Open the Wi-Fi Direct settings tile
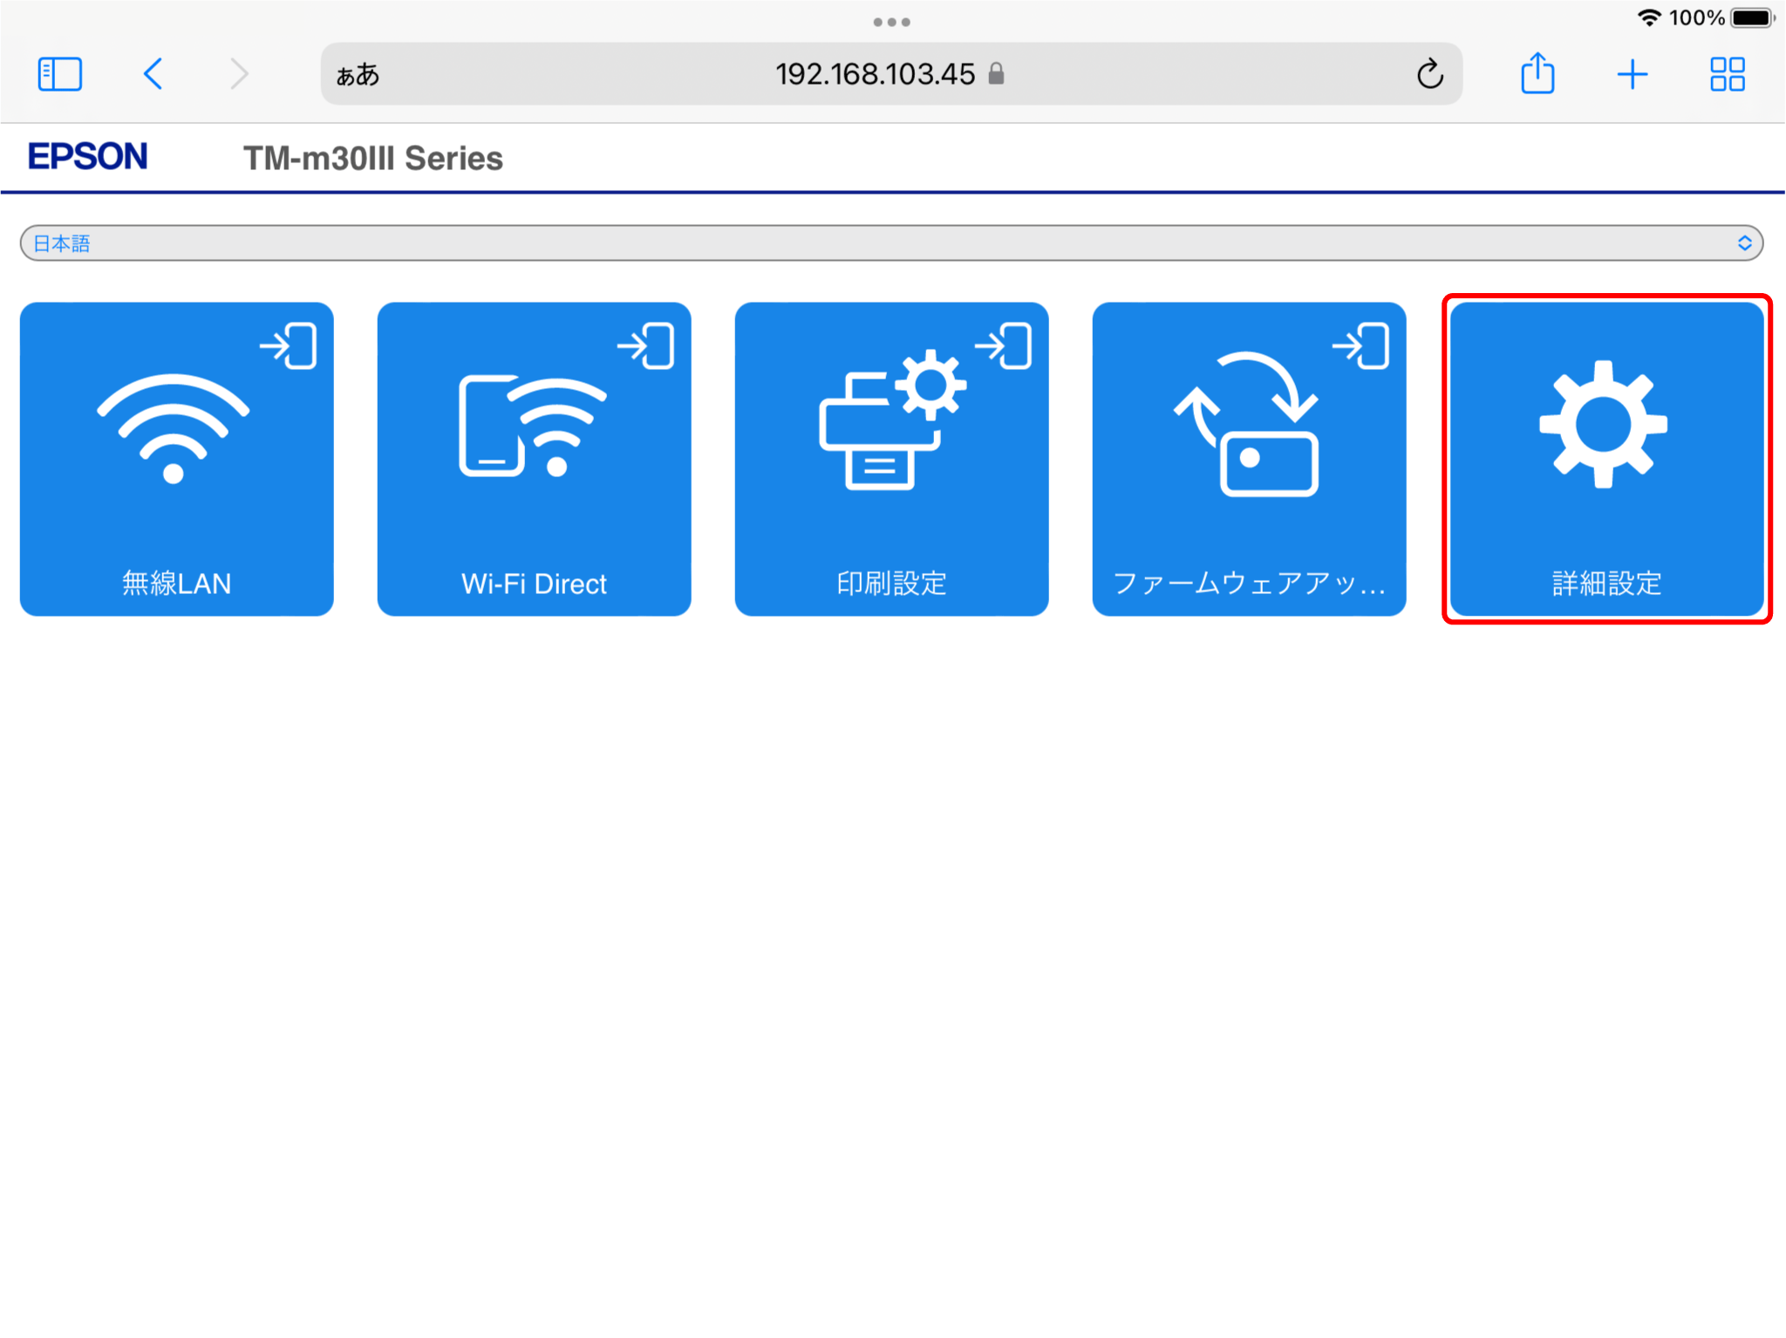1786x1338 pixels. click(534, 459)
